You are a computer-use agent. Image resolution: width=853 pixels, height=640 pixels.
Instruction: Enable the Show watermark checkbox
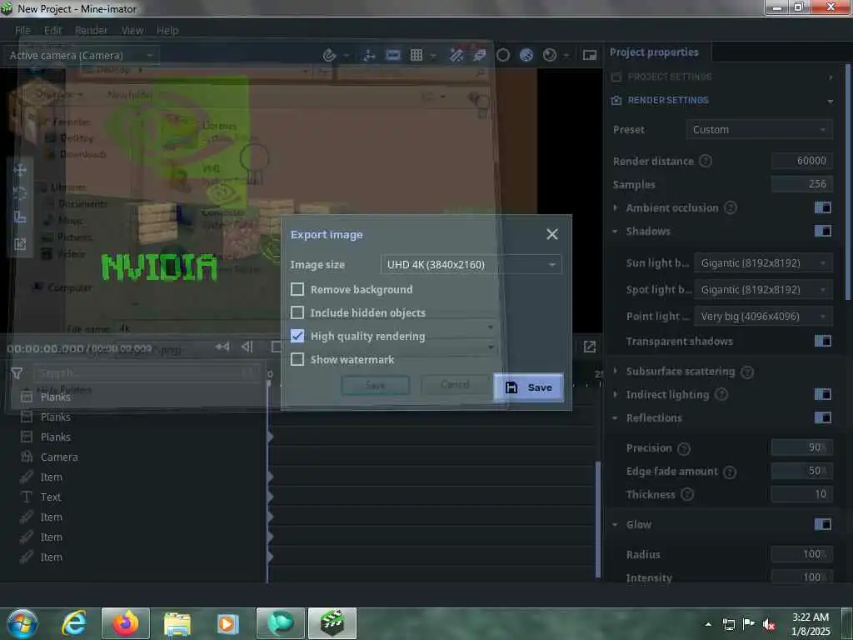[x=297, y=359]
